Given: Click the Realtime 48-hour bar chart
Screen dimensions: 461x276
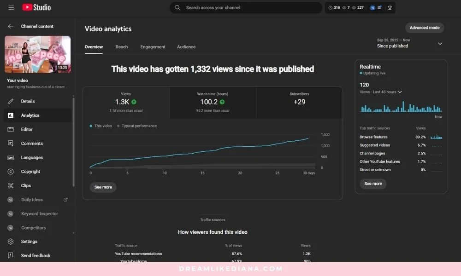Looking at the screenshot, I should [x=401, y=107].
